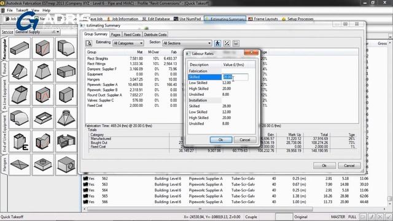Select Installation High Skilled rate row
This screenshot has height=221, width=393.
(221, 118)
